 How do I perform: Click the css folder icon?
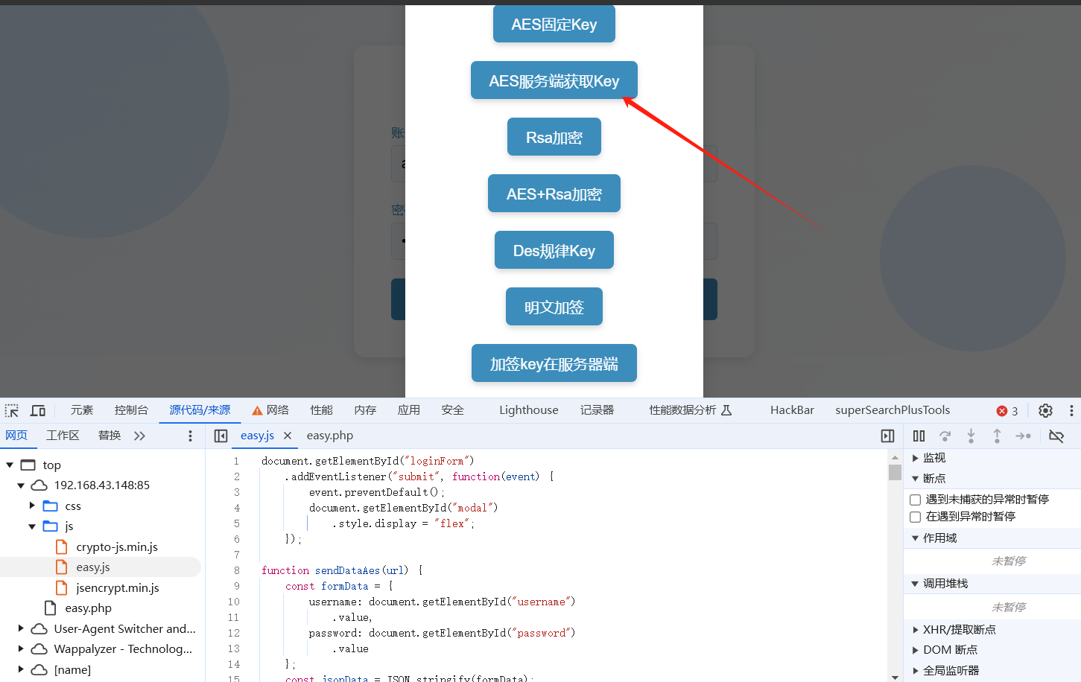coord(51,506)
